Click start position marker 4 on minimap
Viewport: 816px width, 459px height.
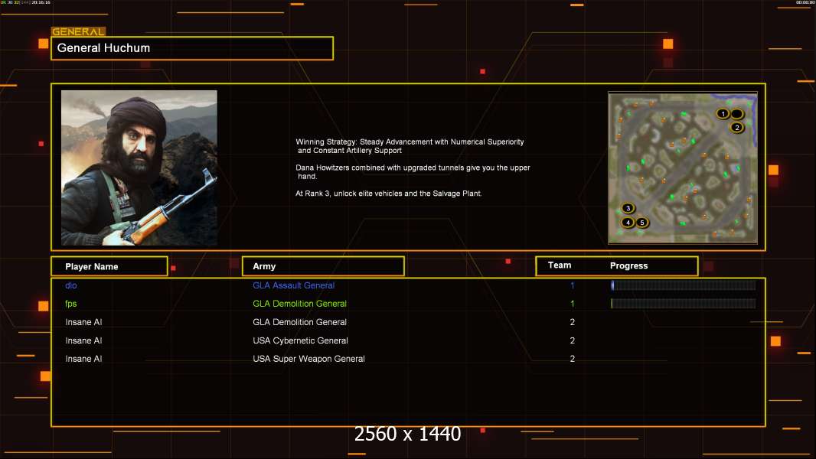click(x=628, y=223)
